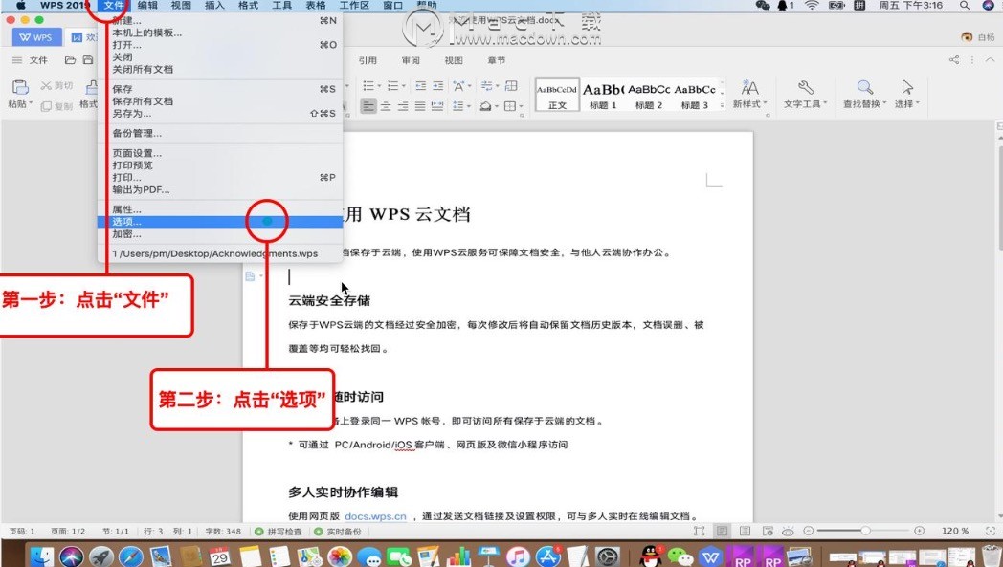Click the 文字工具 wrench icon
Image resolution: width=1003 pixels, height=567 pixels.
pyautogui.click(x=805, y=87)
